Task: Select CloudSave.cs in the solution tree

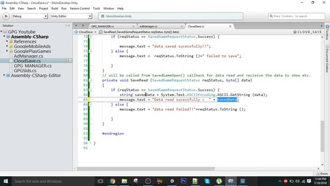Action: (x=27, y=61)
